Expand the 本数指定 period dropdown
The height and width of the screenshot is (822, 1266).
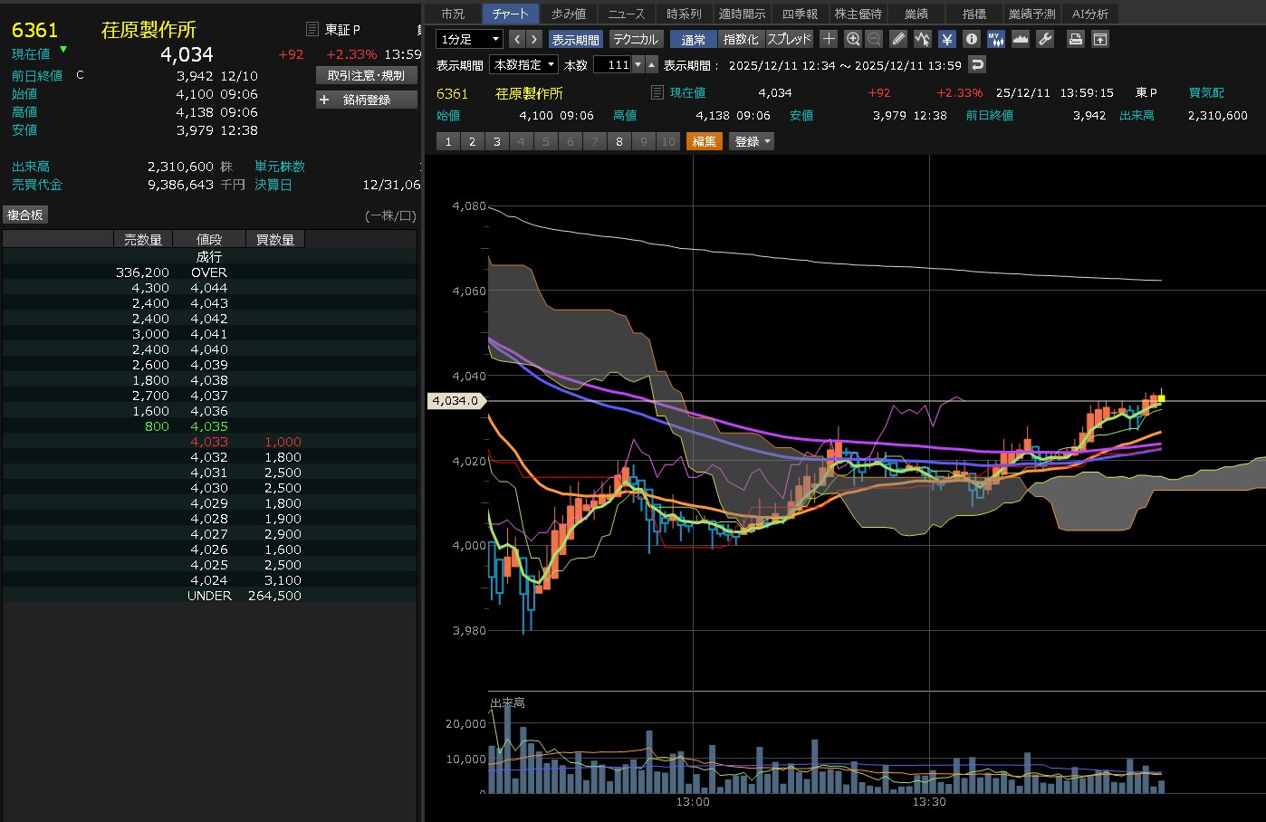click(523, 64)
